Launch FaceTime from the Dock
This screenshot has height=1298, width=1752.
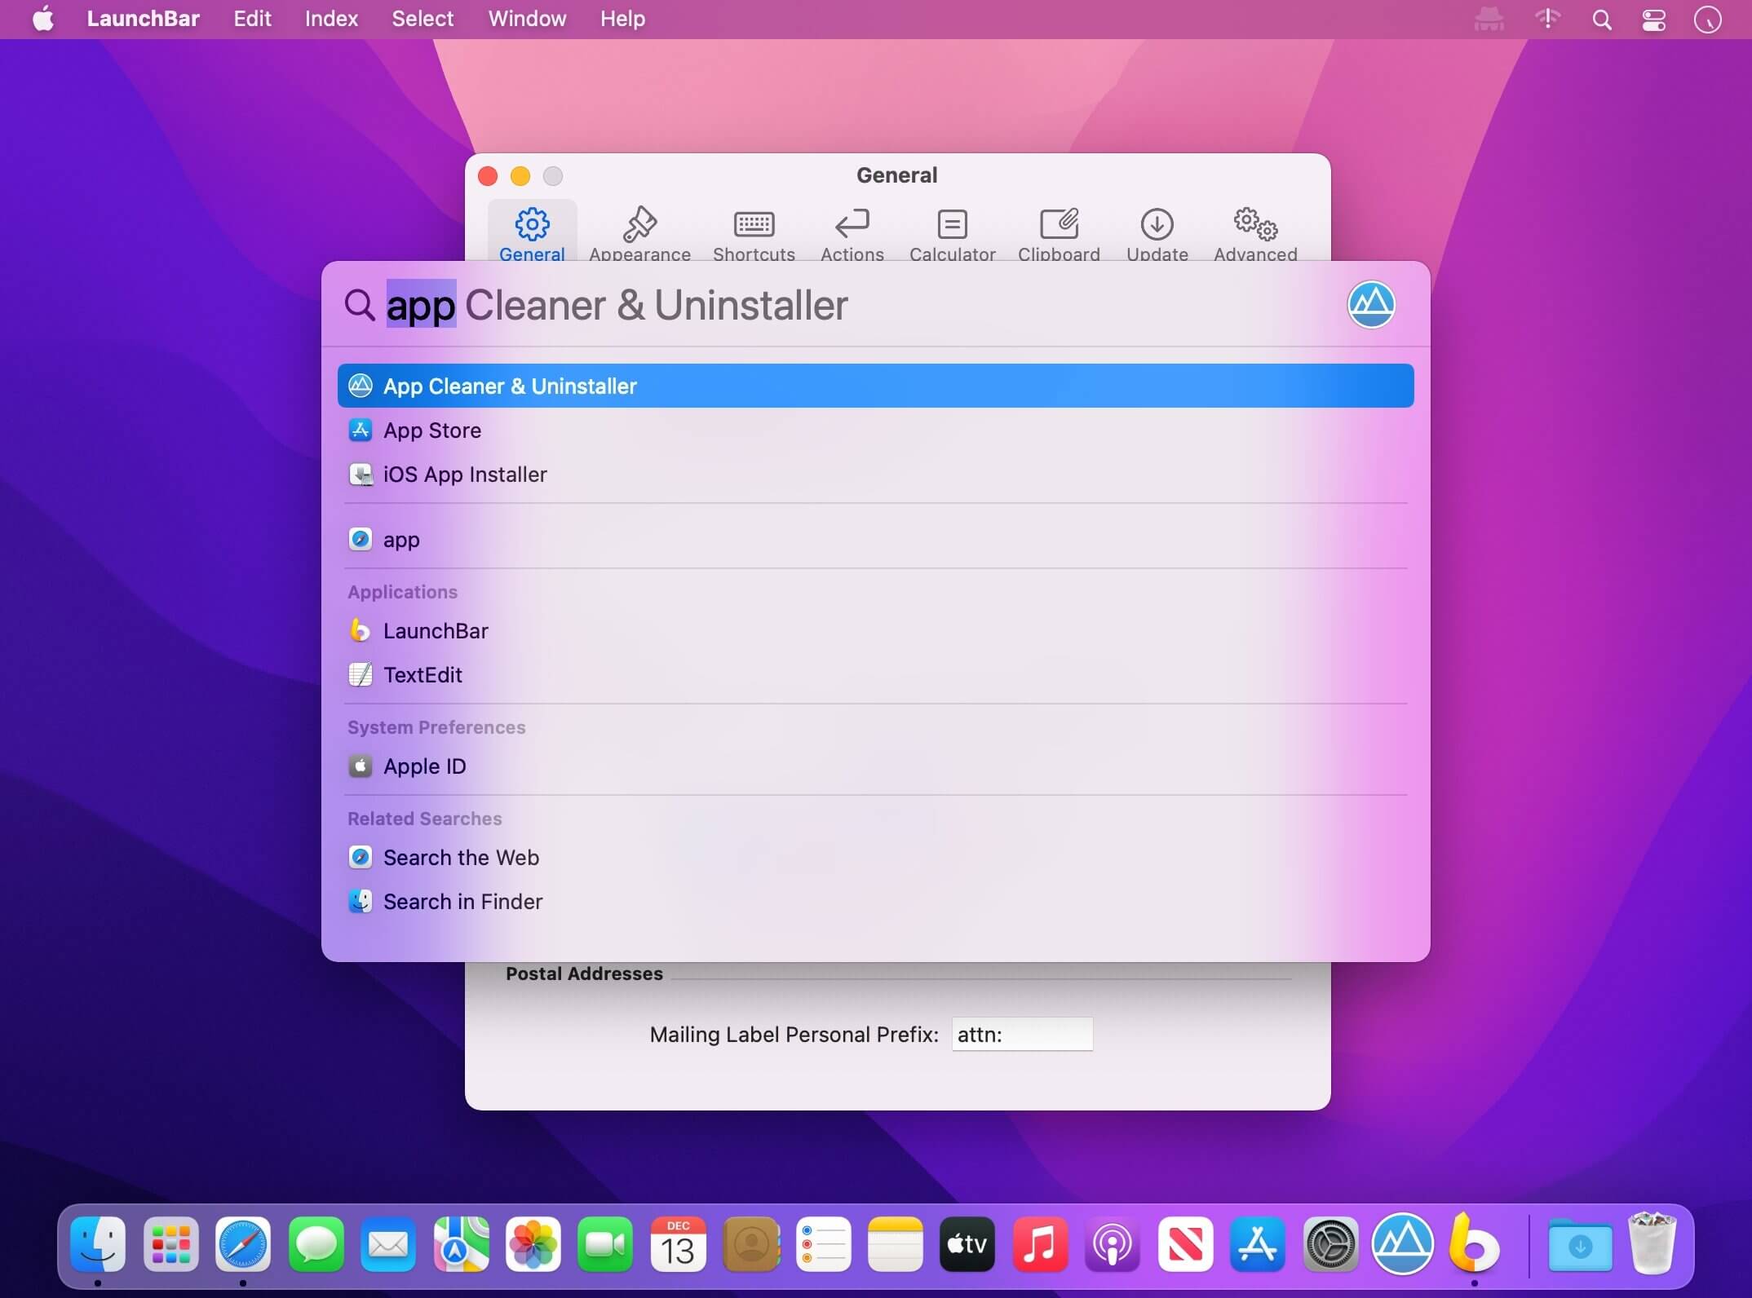(x=606, y=1244)
